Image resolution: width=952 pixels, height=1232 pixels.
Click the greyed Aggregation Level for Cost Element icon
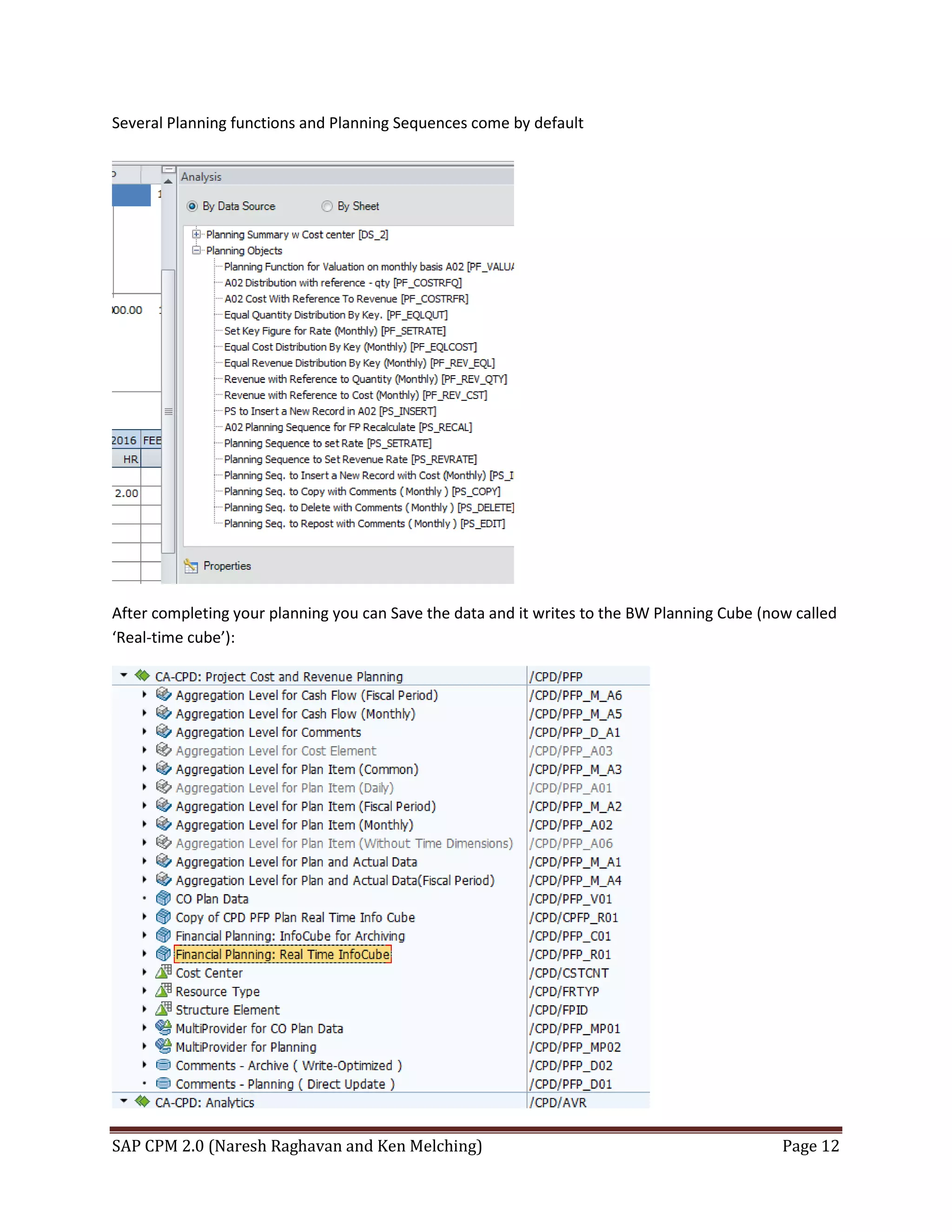[164, 750]
